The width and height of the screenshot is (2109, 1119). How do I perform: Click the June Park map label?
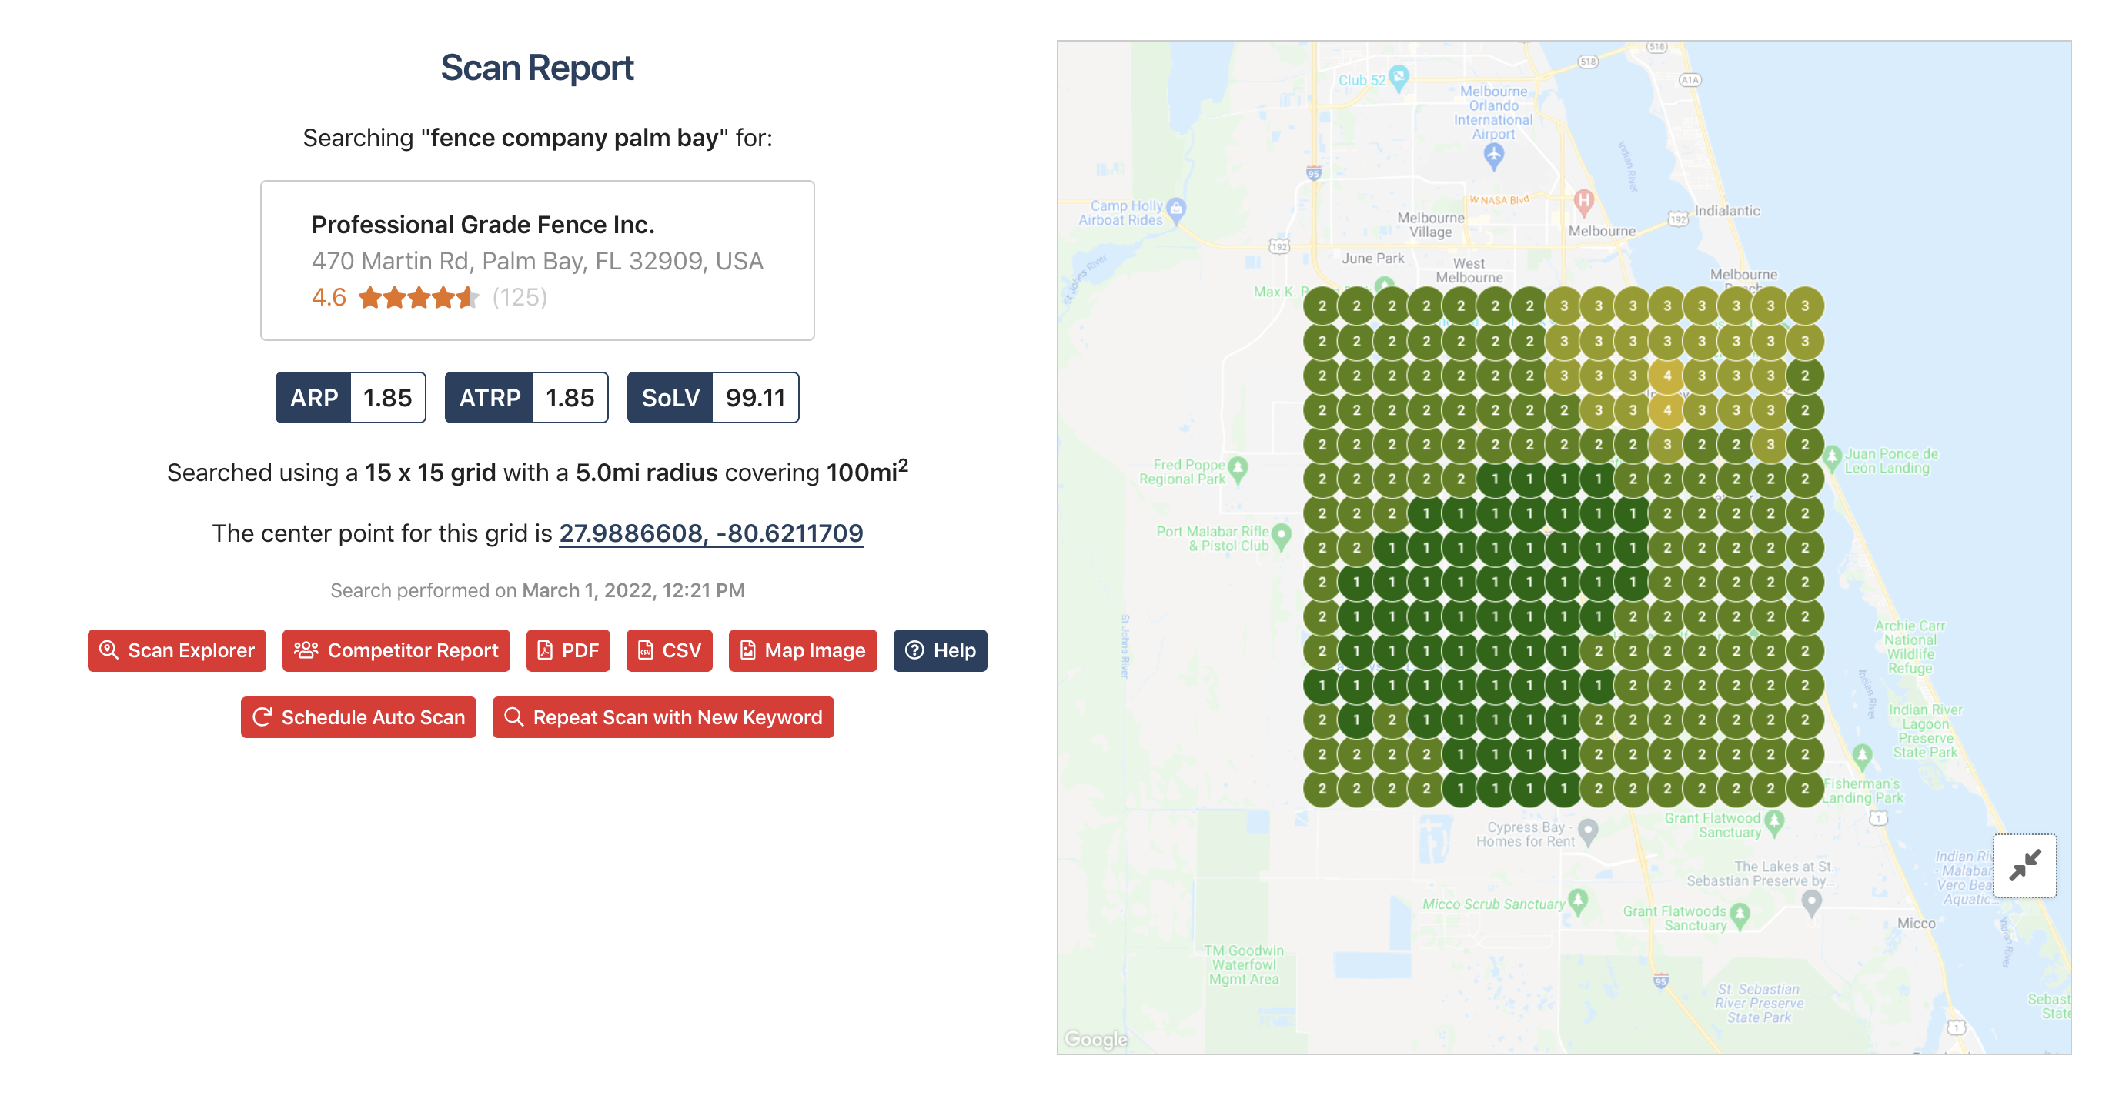pos(1373,258)
